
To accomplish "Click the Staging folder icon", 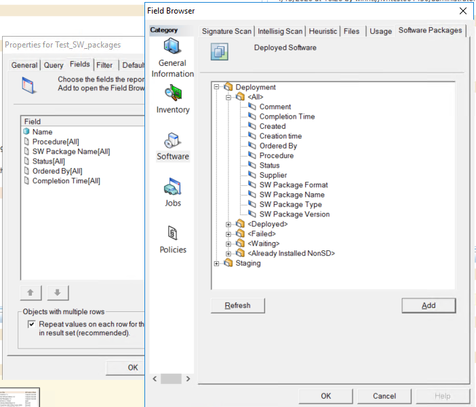I will [x=229, y=263].
